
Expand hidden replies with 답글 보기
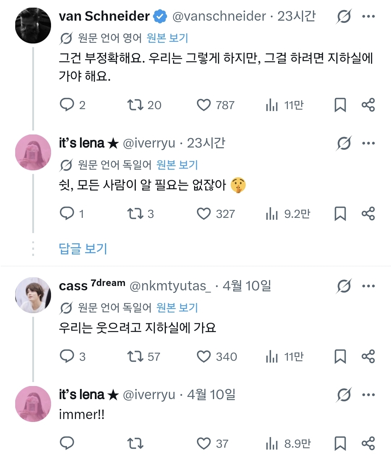83,249
